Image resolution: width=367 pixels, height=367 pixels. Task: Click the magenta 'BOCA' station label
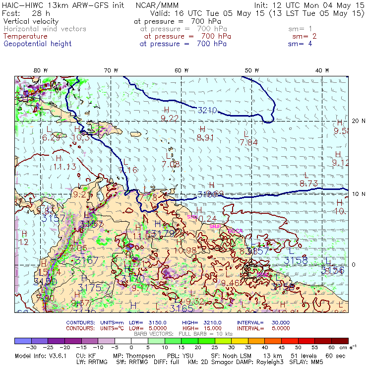[236, 231]
